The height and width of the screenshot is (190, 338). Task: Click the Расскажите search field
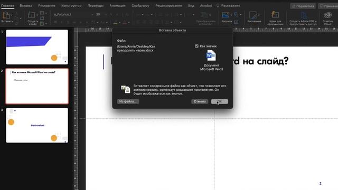231,6
